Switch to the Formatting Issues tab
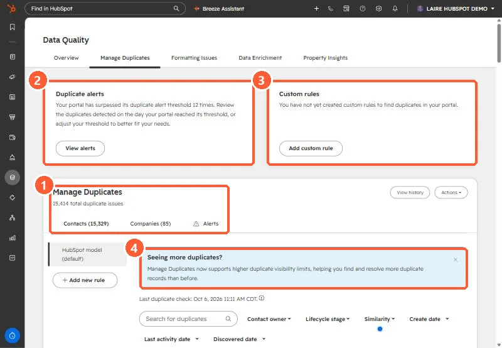This screenshot has width=502, height=348. [194, 58]
